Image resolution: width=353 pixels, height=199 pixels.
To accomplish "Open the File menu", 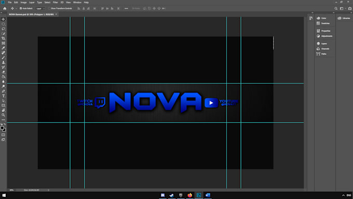I will [x=10, y=2].
